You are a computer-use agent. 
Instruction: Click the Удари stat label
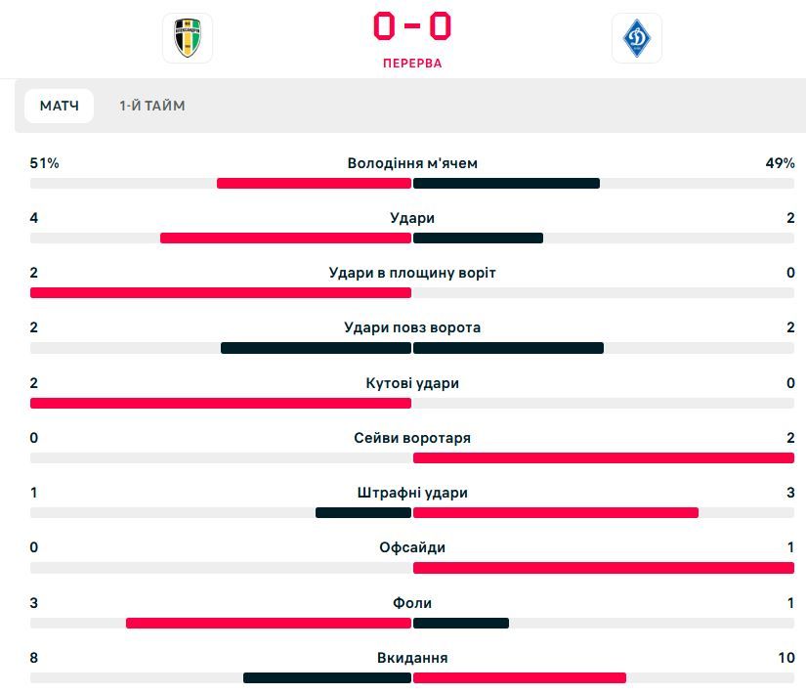point(412,218)
